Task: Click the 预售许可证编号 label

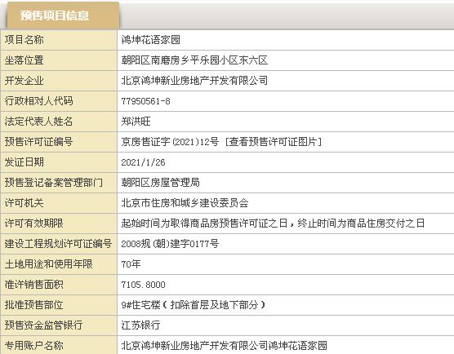Action: click(x=39, y=142)
